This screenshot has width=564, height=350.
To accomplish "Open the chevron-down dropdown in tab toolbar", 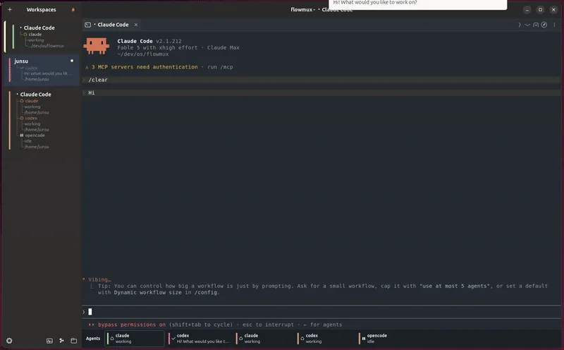I will tap(527, 25).
